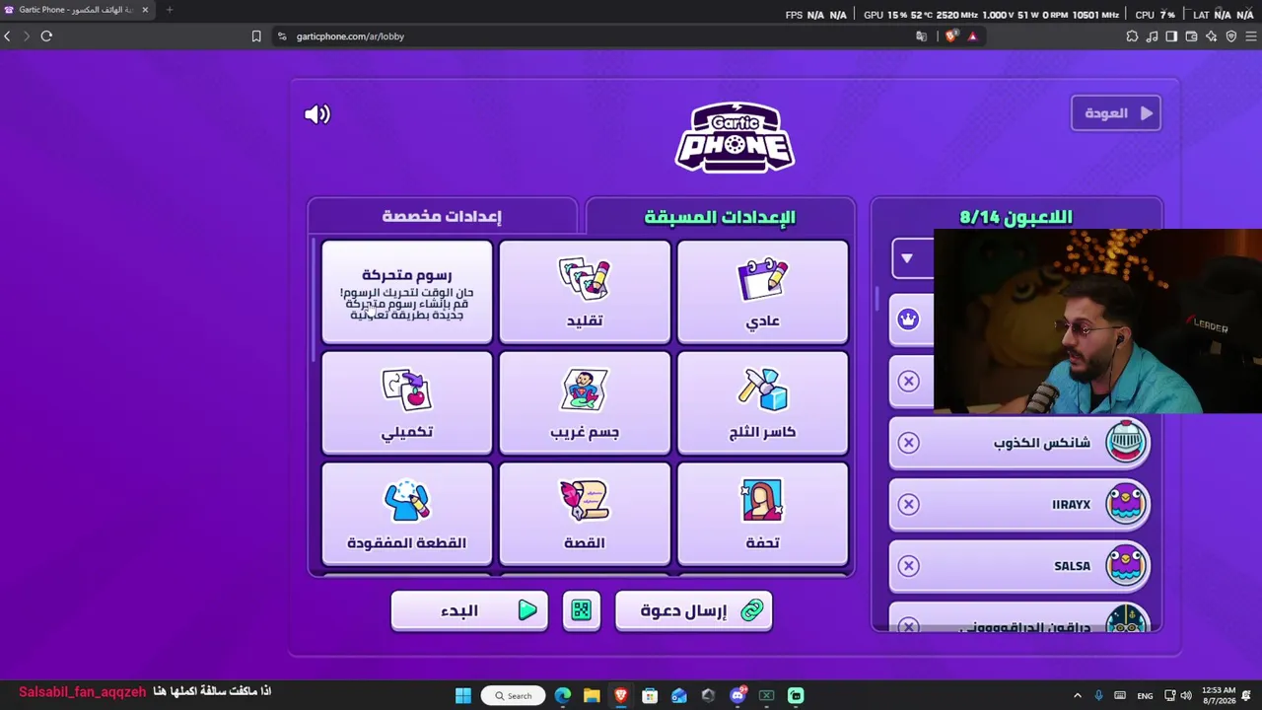Close the Gartic Phone tab

pos(145,10)
